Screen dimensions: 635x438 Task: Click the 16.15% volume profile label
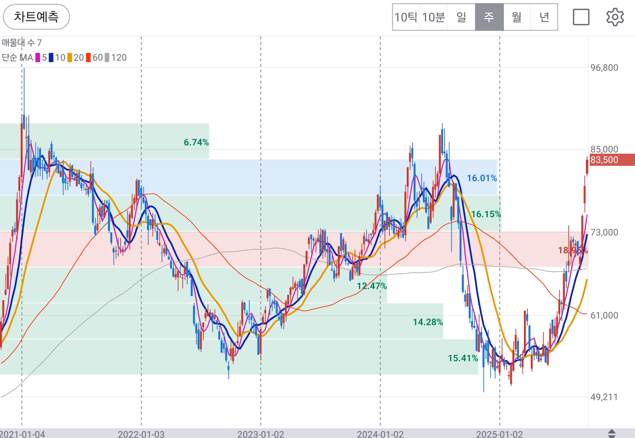coord(486,214)
